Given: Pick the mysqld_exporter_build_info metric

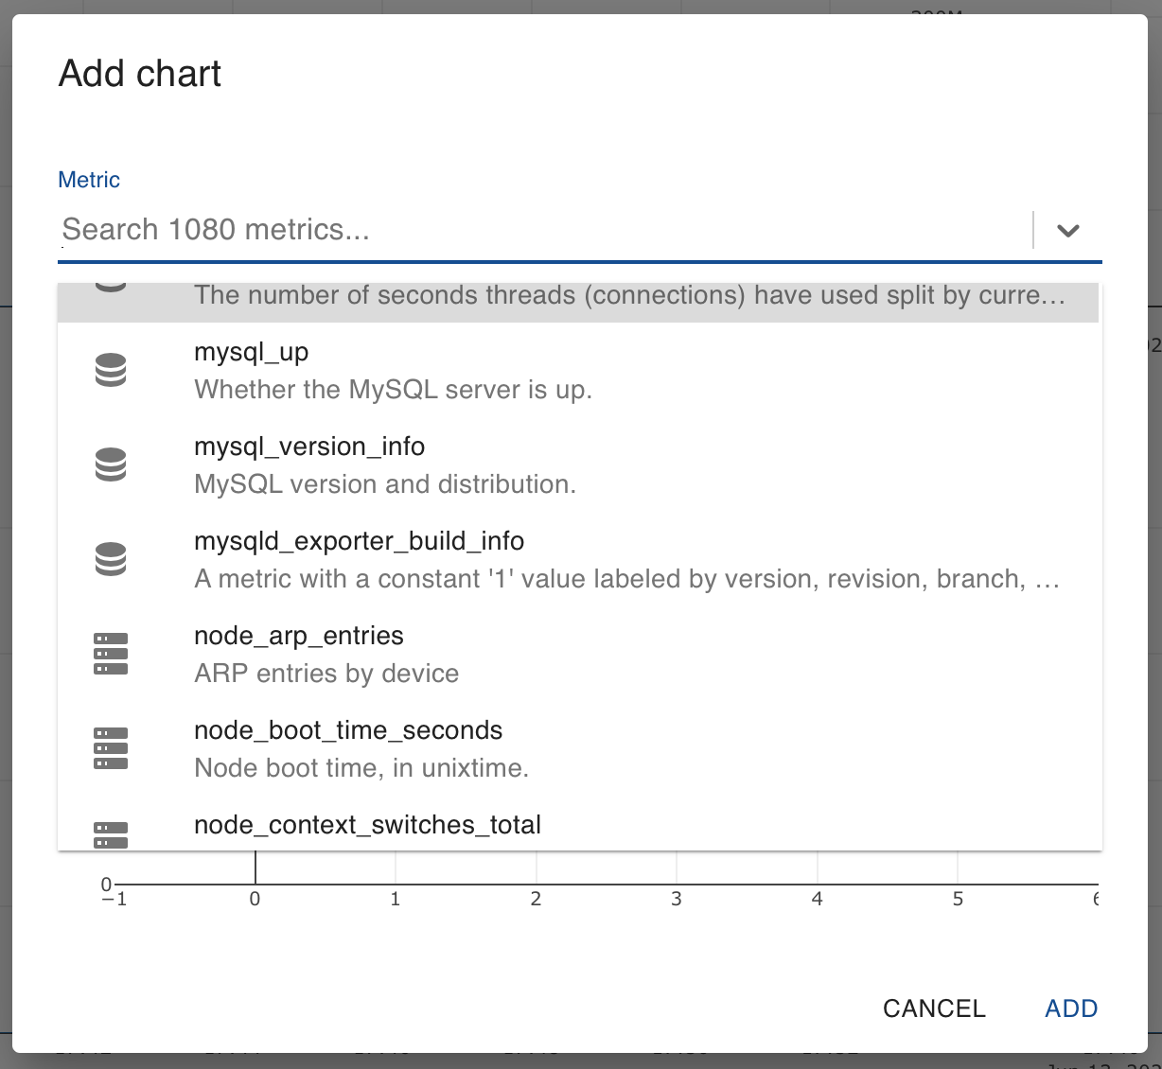Looking at the screenshot, I should tap(578, 559).
